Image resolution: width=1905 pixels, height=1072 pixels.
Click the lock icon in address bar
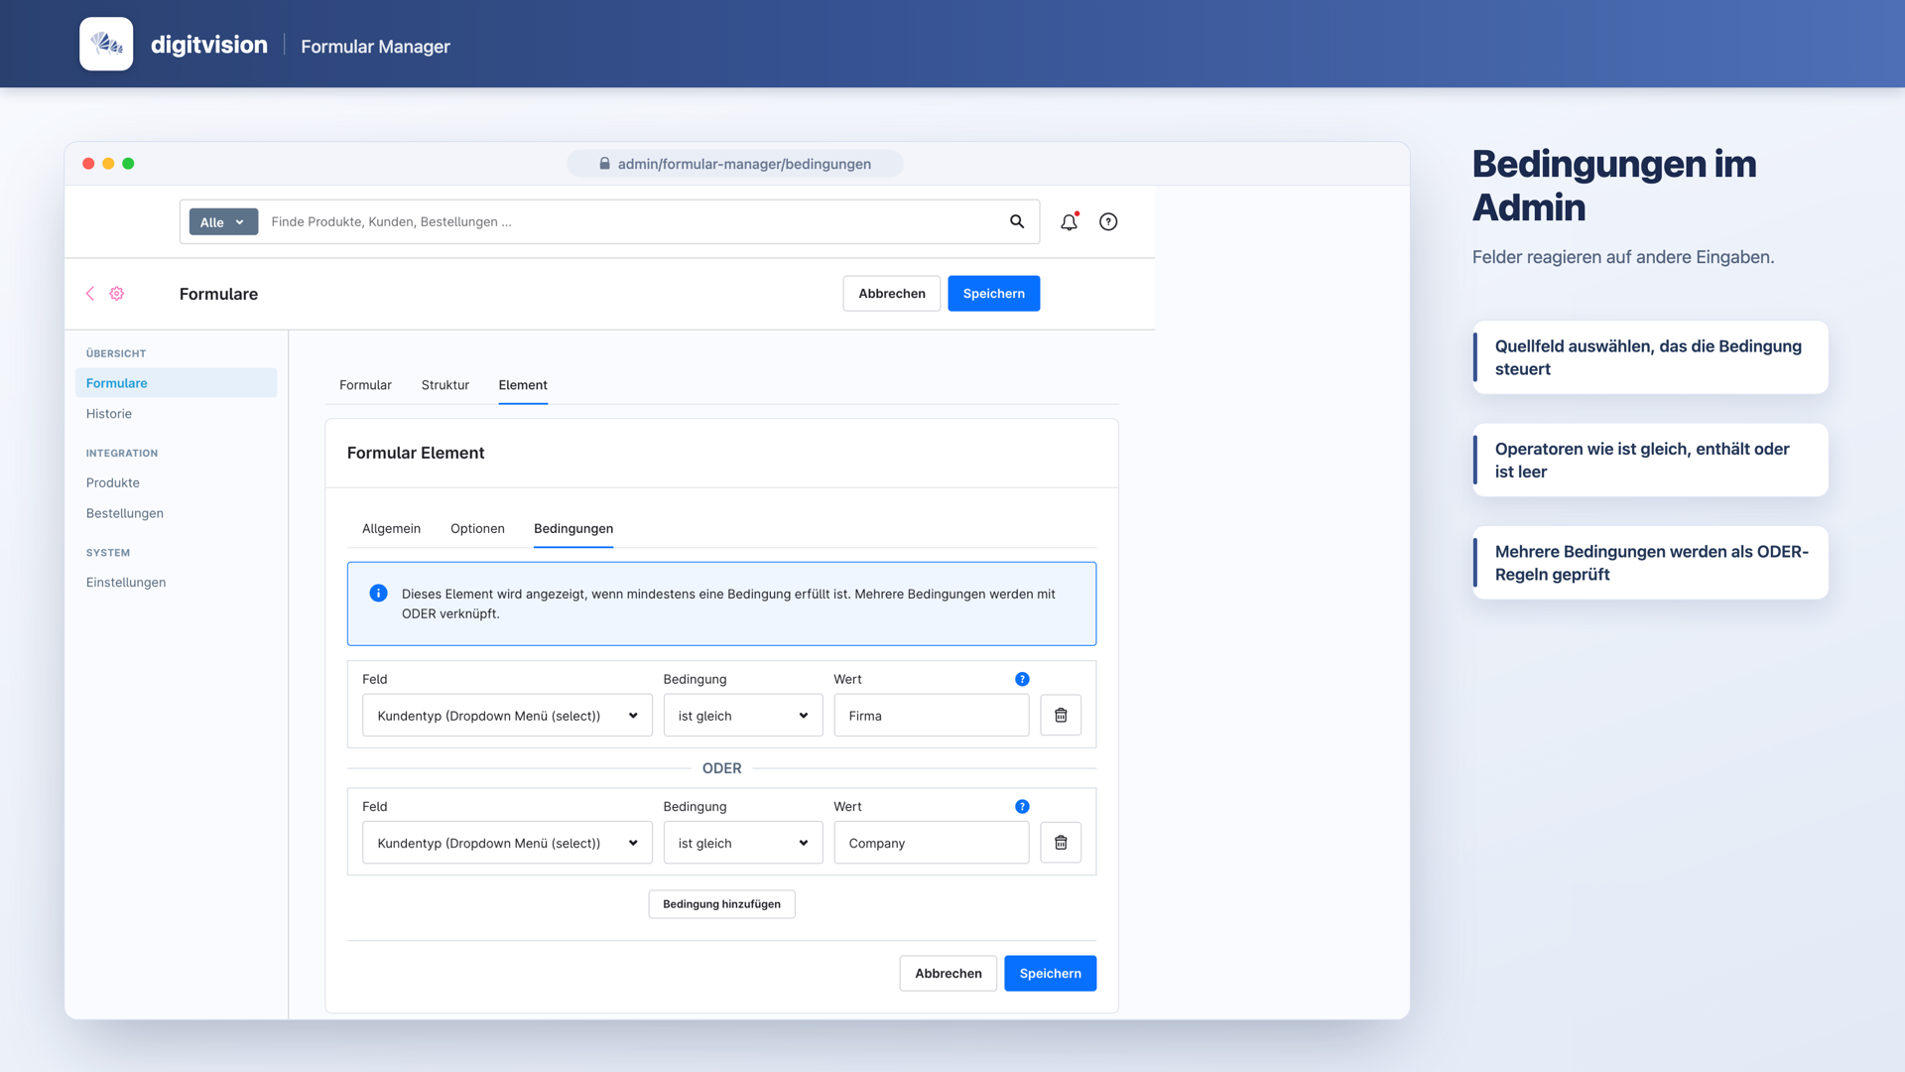[x=604, y=163]
